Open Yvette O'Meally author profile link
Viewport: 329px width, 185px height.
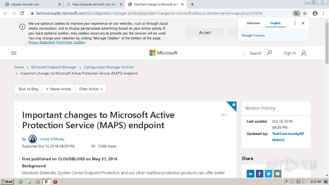coord(52,139)
